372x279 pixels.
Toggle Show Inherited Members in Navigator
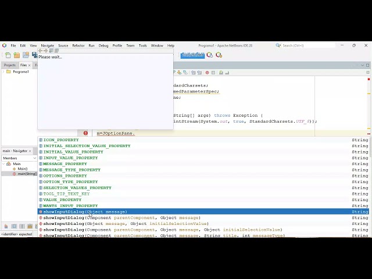pyautogui.click(x=6, y=226)
